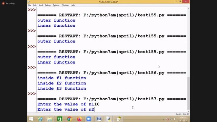Click the system tray clock
217x122 pixels.
(183, 119)
